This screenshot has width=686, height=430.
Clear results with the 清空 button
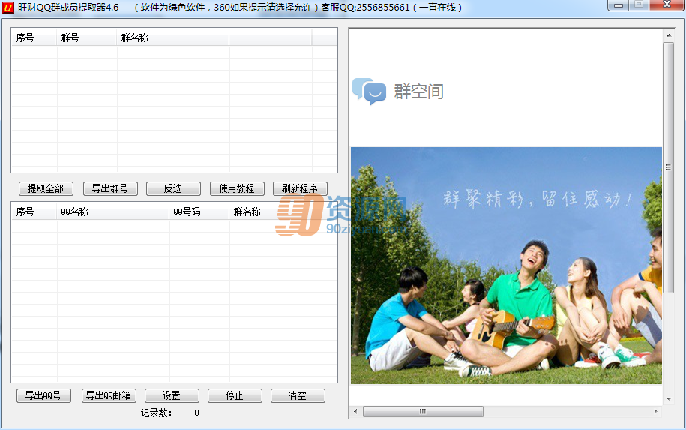pos(298,395)
